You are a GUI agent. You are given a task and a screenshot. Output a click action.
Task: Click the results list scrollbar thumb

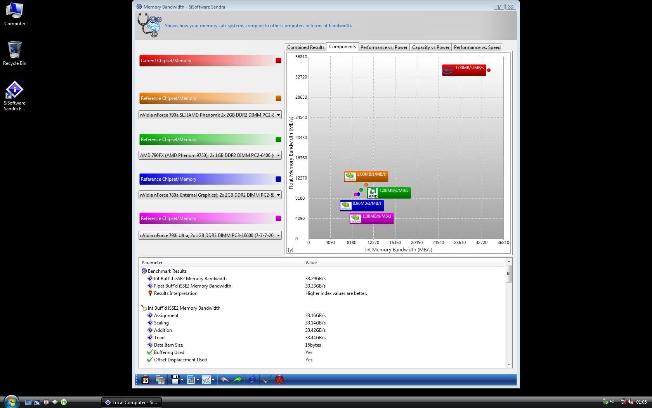pos(508,274)
